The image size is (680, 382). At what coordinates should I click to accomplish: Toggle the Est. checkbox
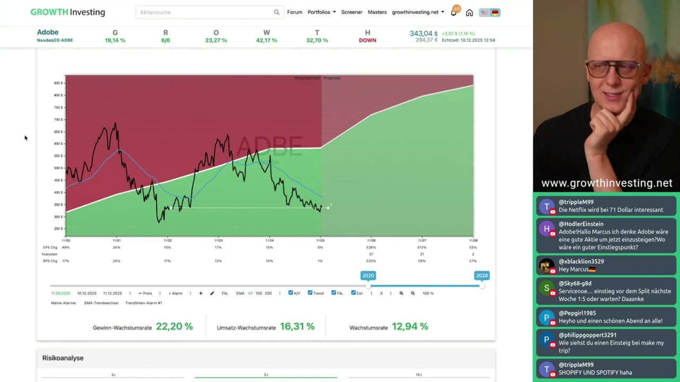(x=353, y=293)
